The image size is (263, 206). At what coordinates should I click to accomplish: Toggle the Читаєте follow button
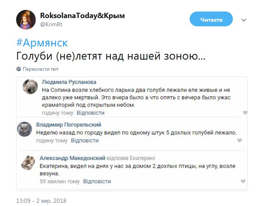click(x=211, y=19)
